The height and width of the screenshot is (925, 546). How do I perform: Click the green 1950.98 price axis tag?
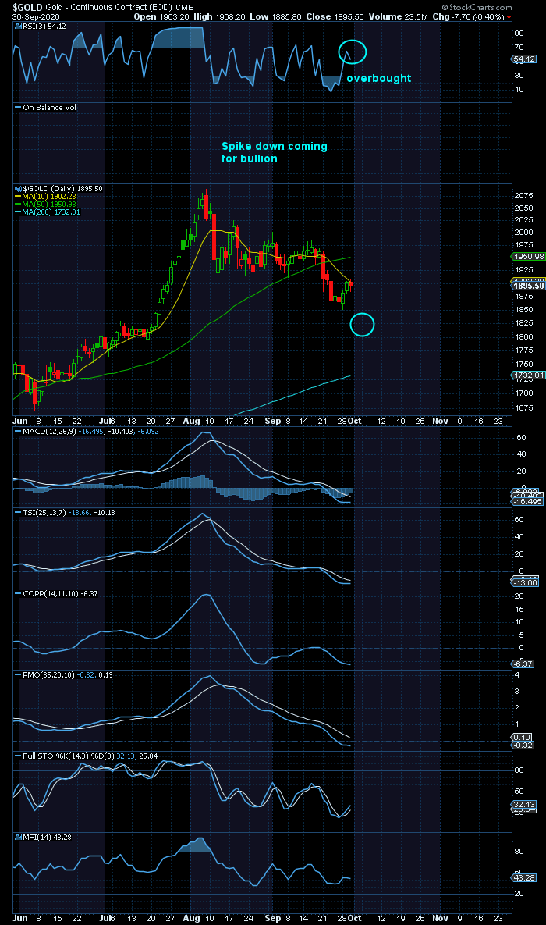click(x=529, y=258)
